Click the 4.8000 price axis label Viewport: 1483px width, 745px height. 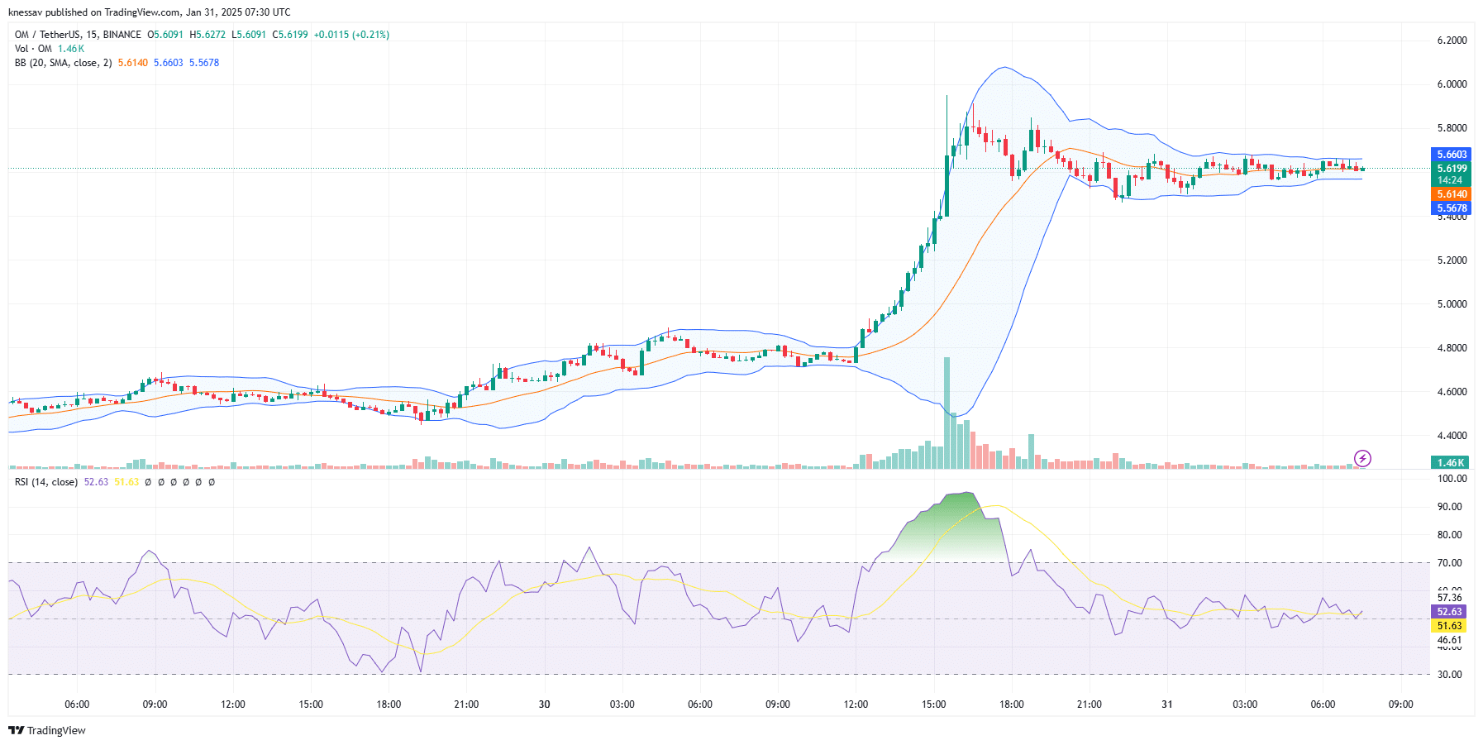tap(1452, 348)
